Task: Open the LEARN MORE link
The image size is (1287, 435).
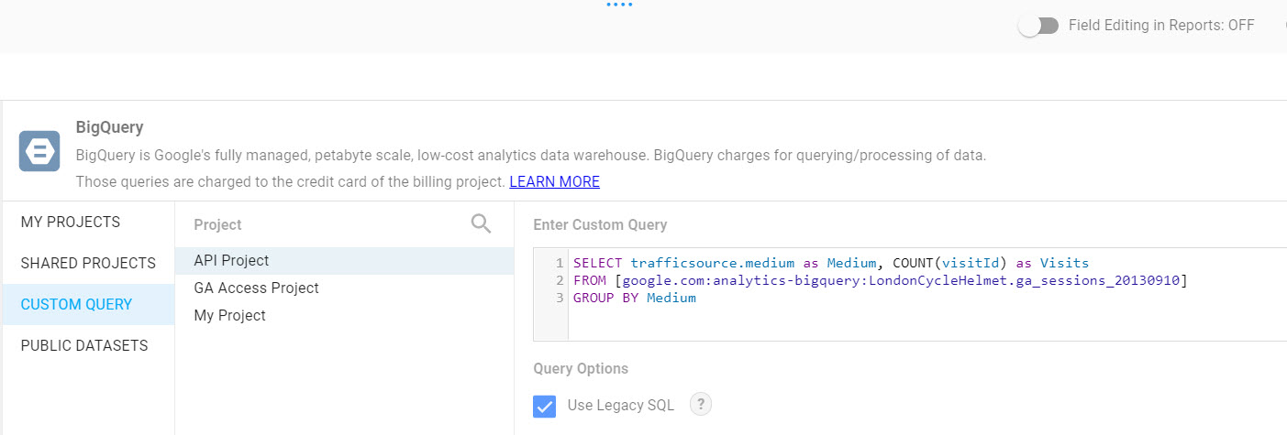Action: click(554, 181)
